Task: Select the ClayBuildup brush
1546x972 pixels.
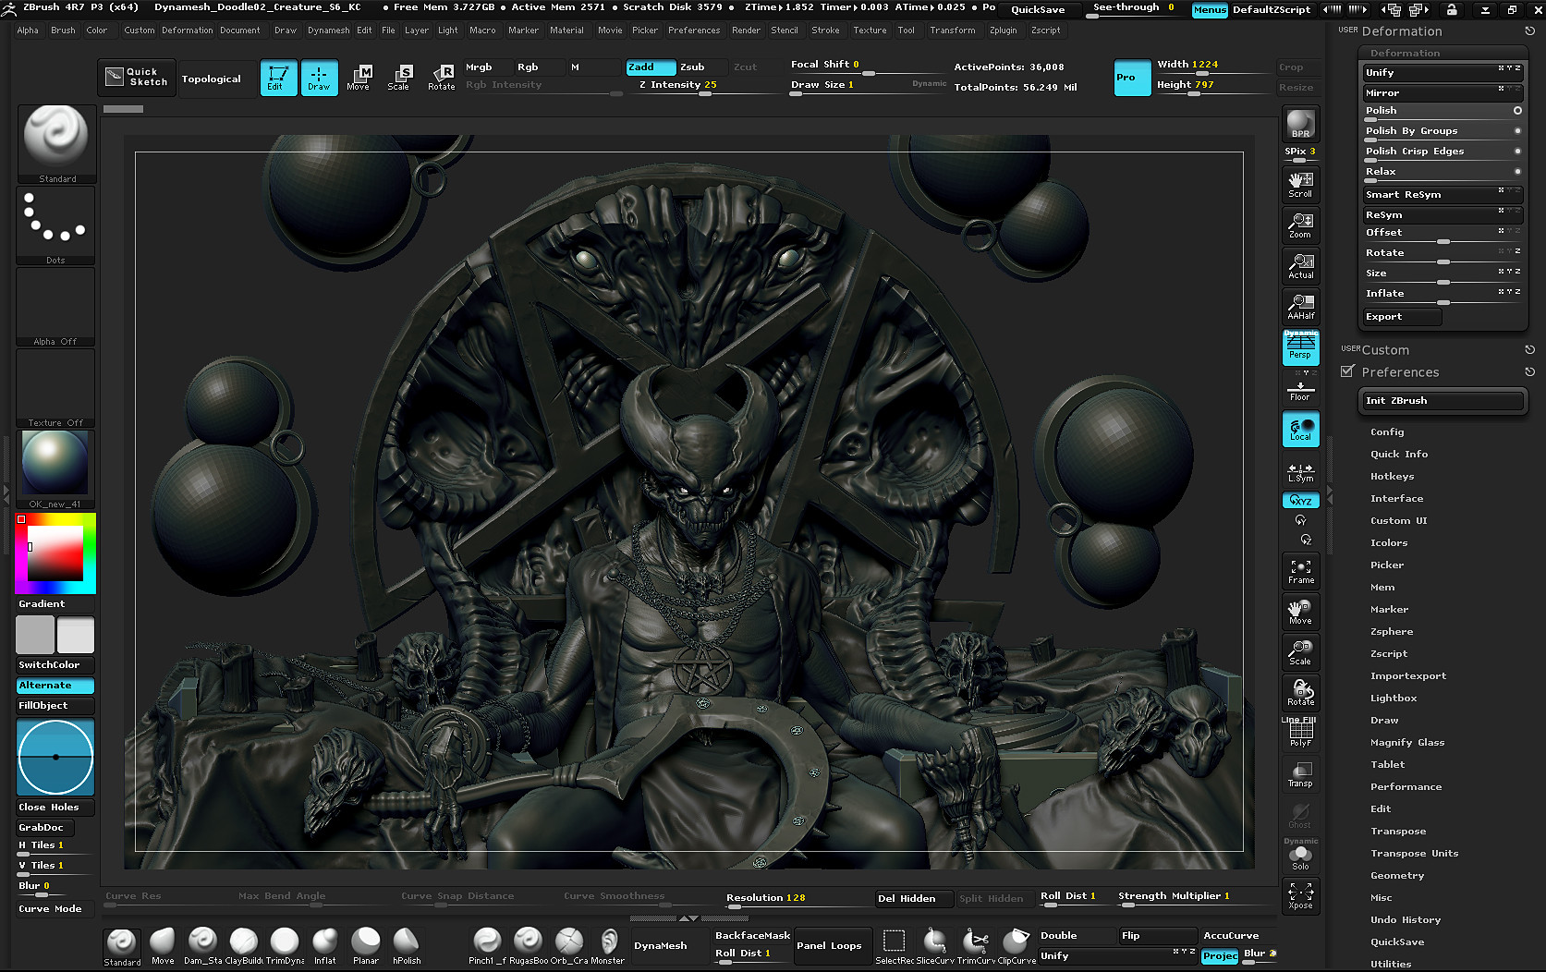Action: click(244, 946)
